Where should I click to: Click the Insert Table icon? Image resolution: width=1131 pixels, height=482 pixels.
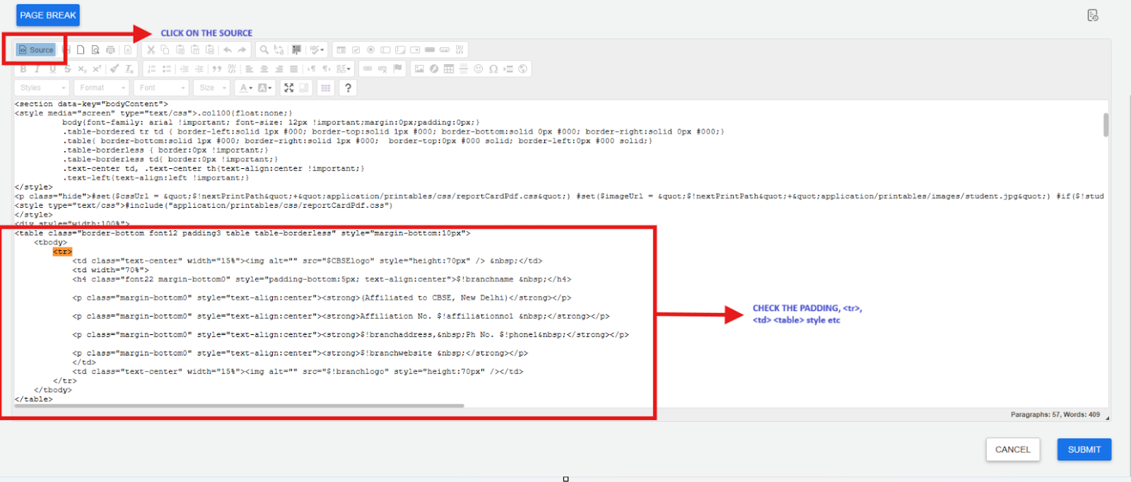[x=449, y=69]
